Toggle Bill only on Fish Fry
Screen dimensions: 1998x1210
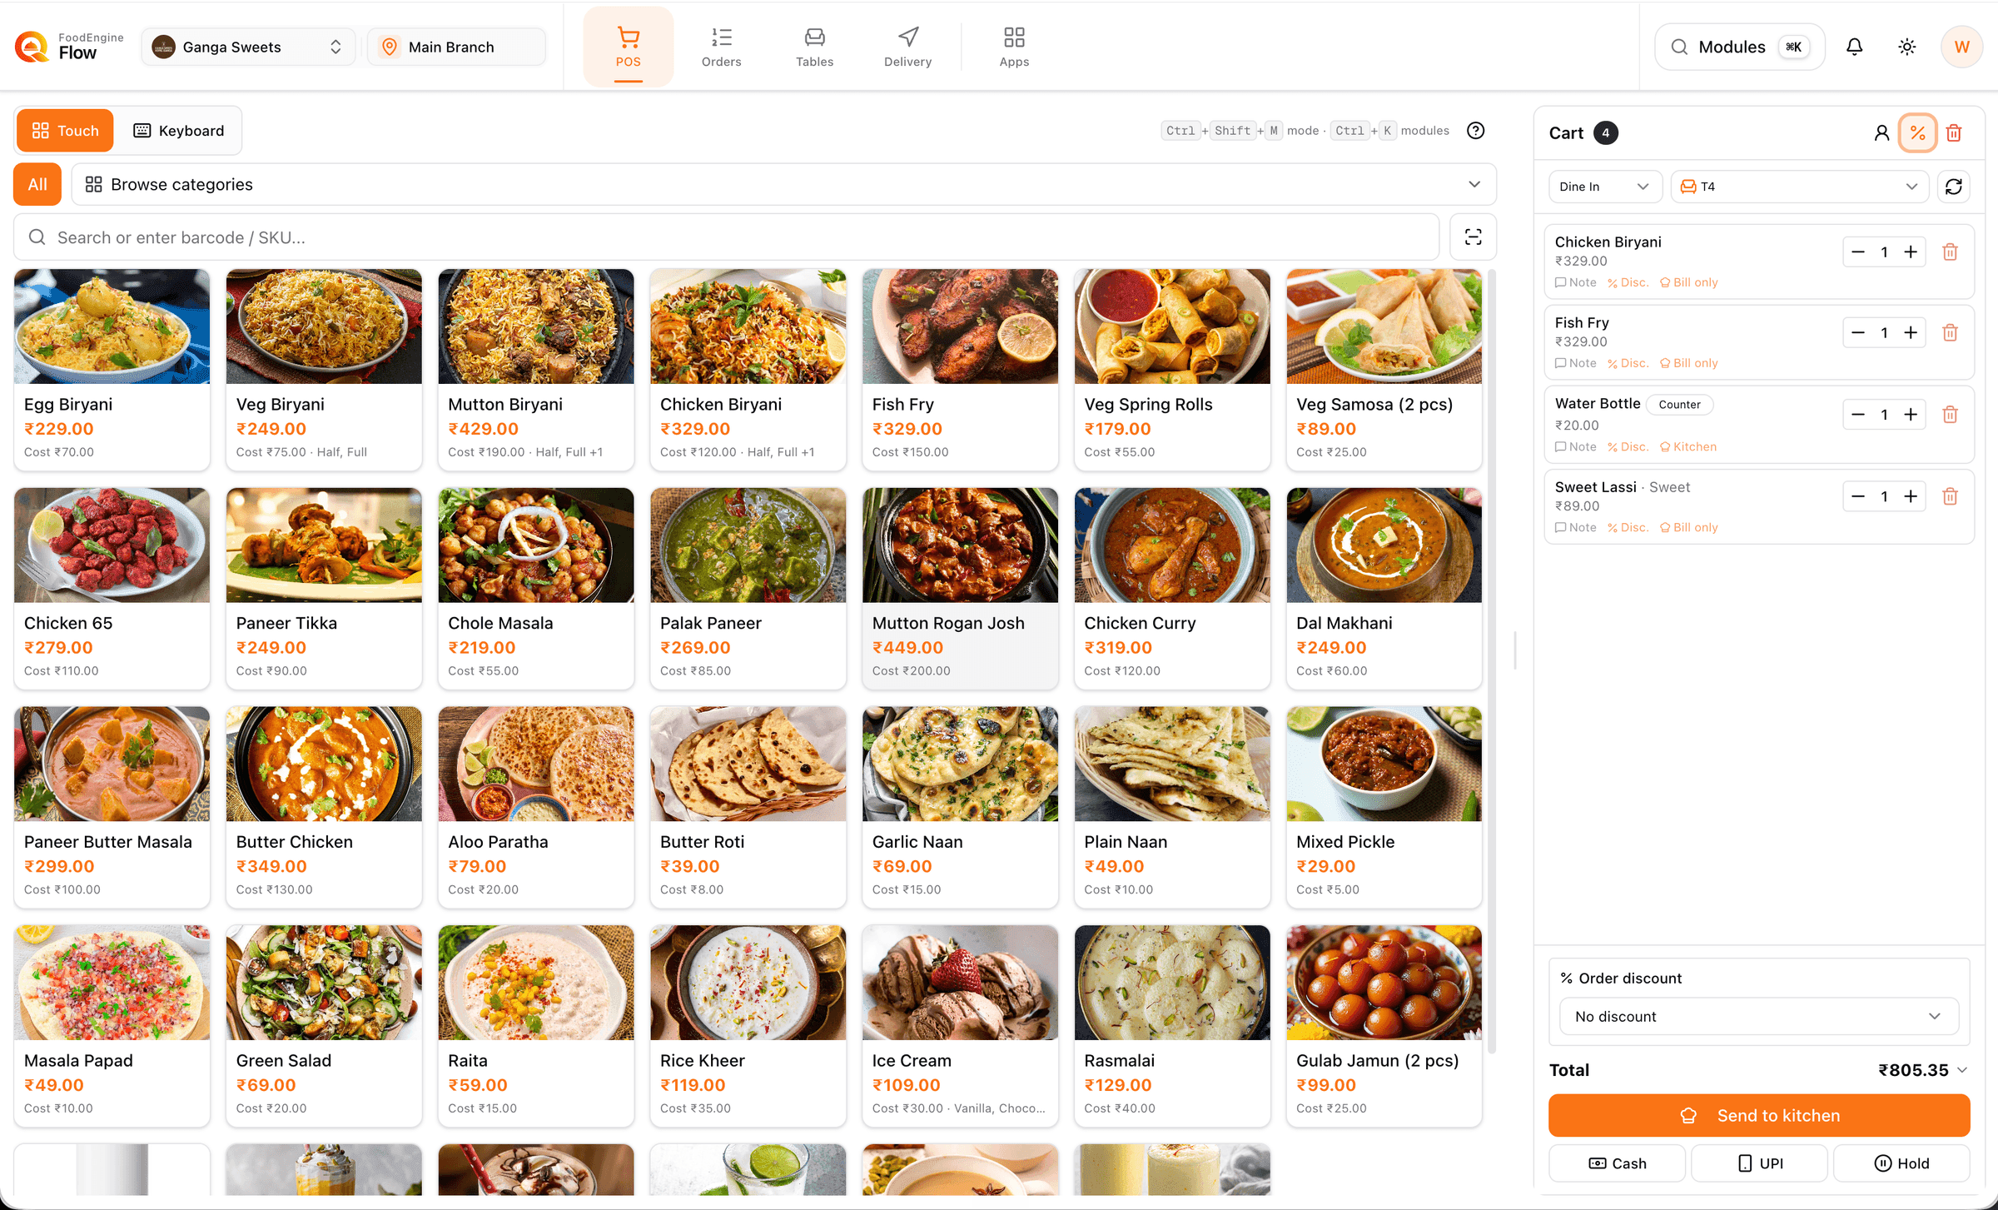(1689, 363)
